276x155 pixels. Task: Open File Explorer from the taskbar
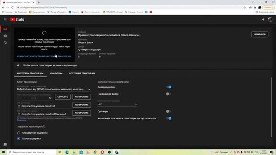pyautogui.click(x=74, y=152)
